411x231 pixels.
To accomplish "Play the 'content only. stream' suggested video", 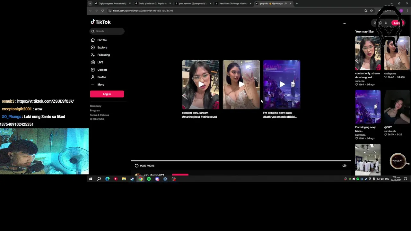I will pos(201,84).
